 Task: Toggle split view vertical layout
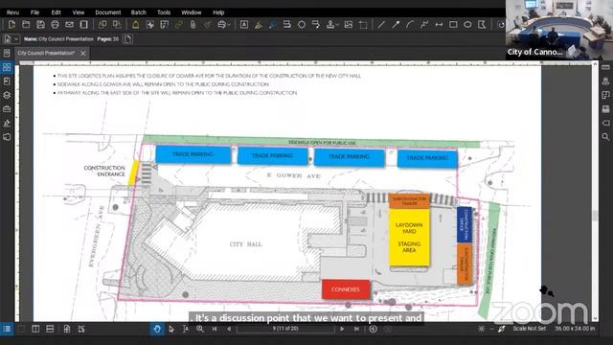click(x=35, y=329)
